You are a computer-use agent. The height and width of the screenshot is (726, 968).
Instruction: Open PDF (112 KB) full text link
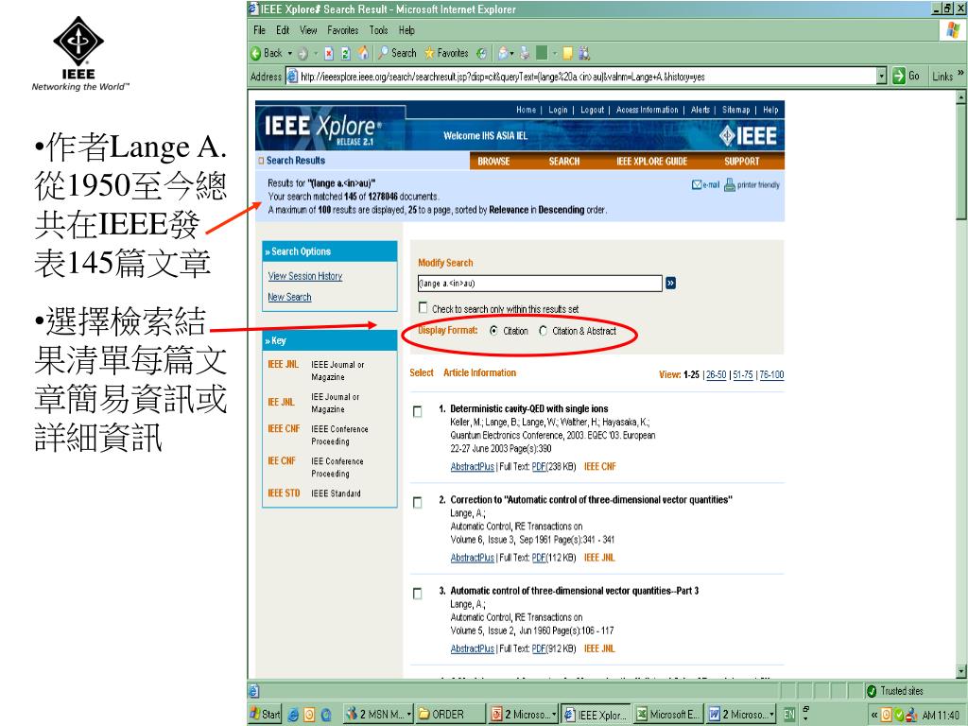538,558
